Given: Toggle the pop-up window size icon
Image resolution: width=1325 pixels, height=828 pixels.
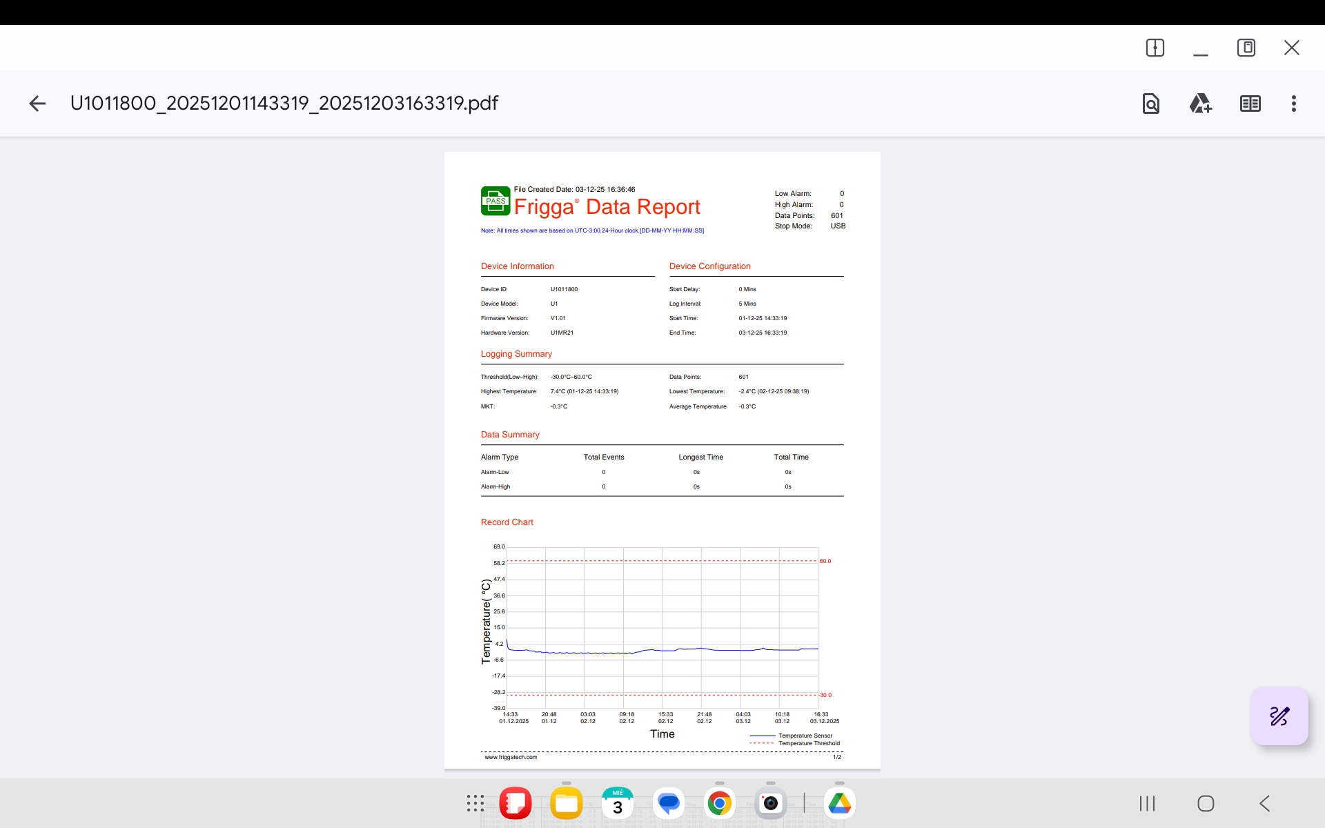Looking at the screenshot, I should pyautogui.click(x=1246, y=48).
